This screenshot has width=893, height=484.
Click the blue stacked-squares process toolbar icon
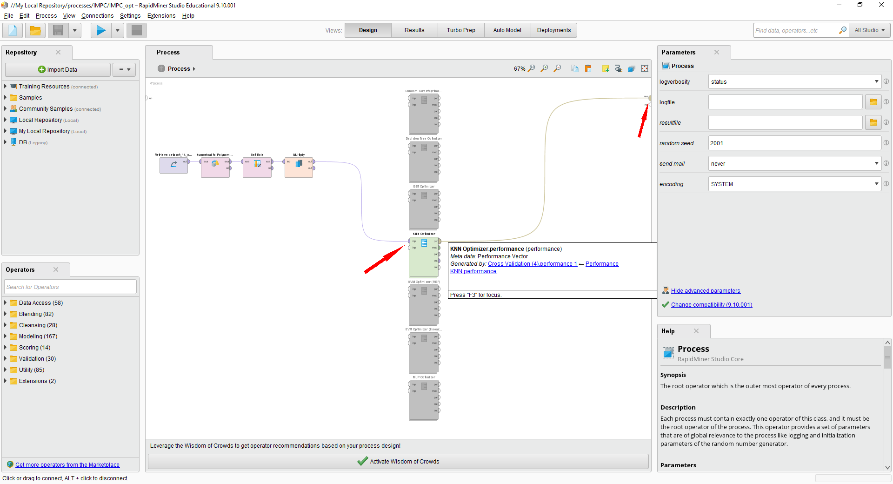[631, 68]
